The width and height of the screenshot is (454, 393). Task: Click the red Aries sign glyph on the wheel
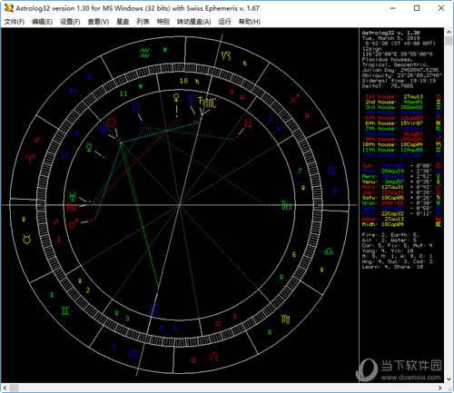click(x=30, y=158)
